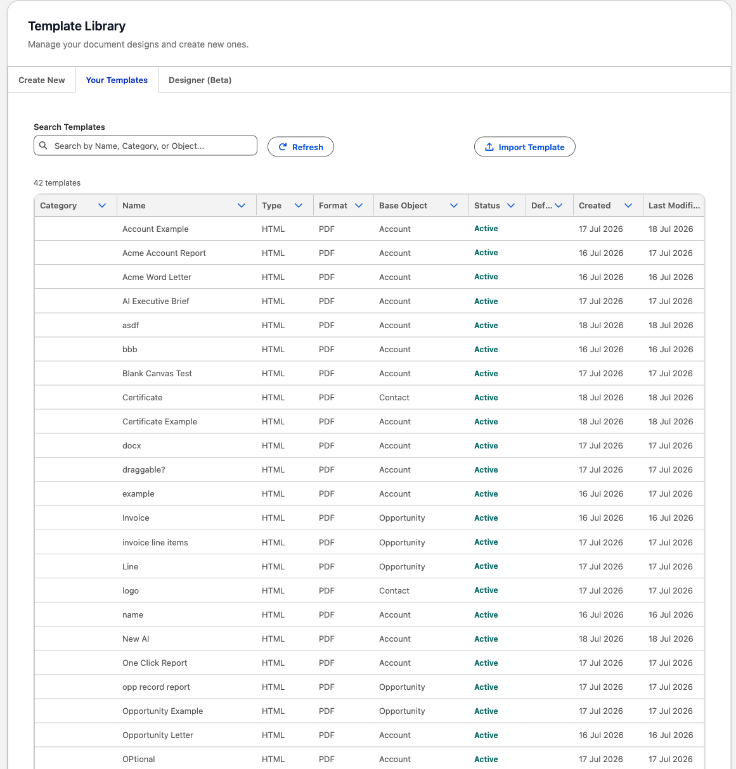
Task: Click Active status in logo row
Action: point(486,590)
